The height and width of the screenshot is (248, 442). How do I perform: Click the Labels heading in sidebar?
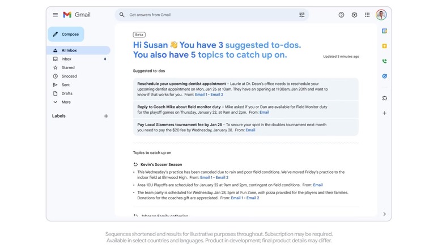pyautogui.click(x=58, y=116)
